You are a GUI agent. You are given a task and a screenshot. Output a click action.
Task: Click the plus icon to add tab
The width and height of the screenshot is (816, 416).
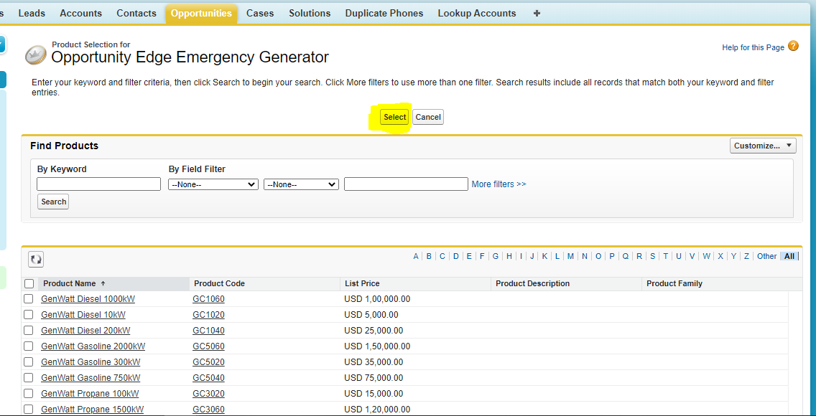coord(537,13)
